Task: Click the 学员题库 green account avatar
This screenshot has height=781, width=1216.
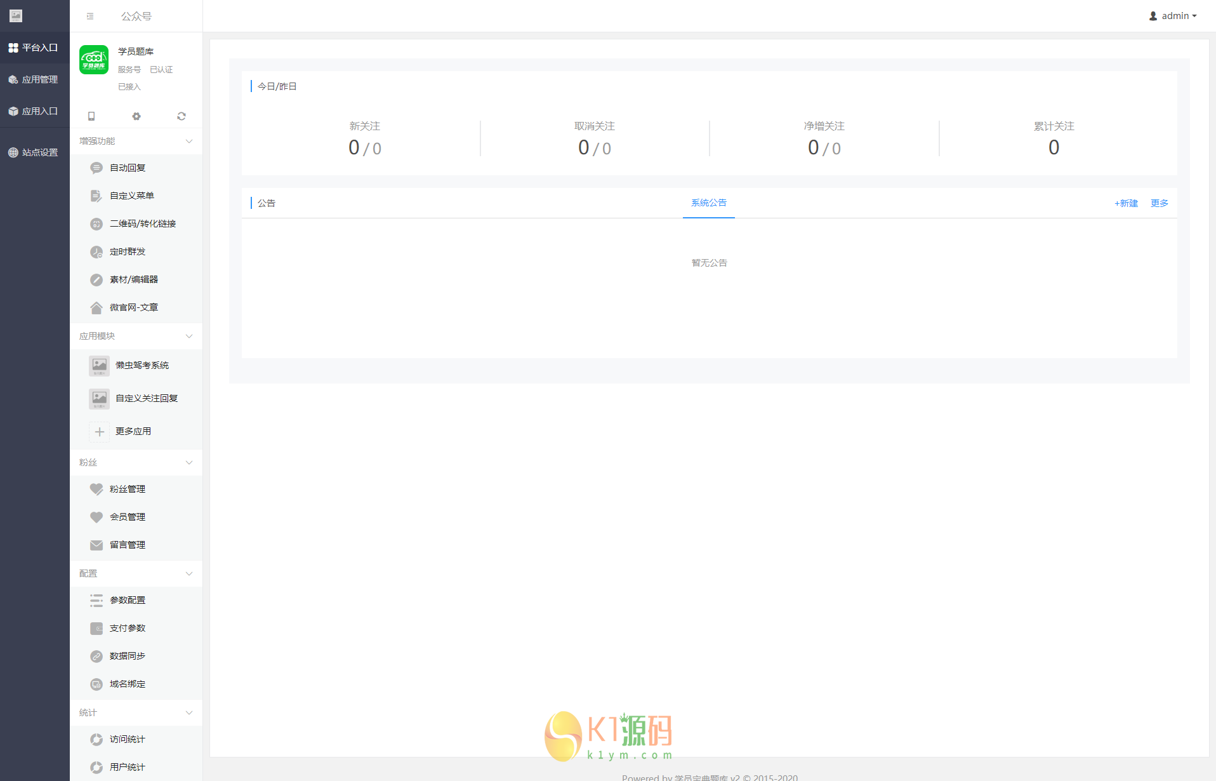Action: click(94, 60)
